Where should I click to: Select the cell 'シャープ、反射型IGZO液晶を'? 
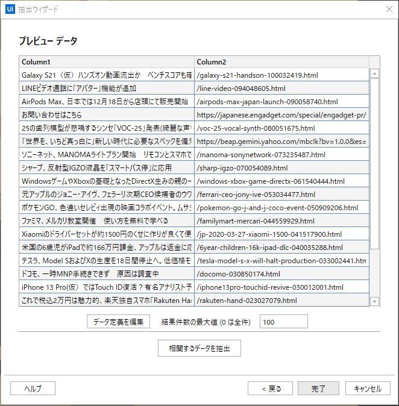coord(107,167)
